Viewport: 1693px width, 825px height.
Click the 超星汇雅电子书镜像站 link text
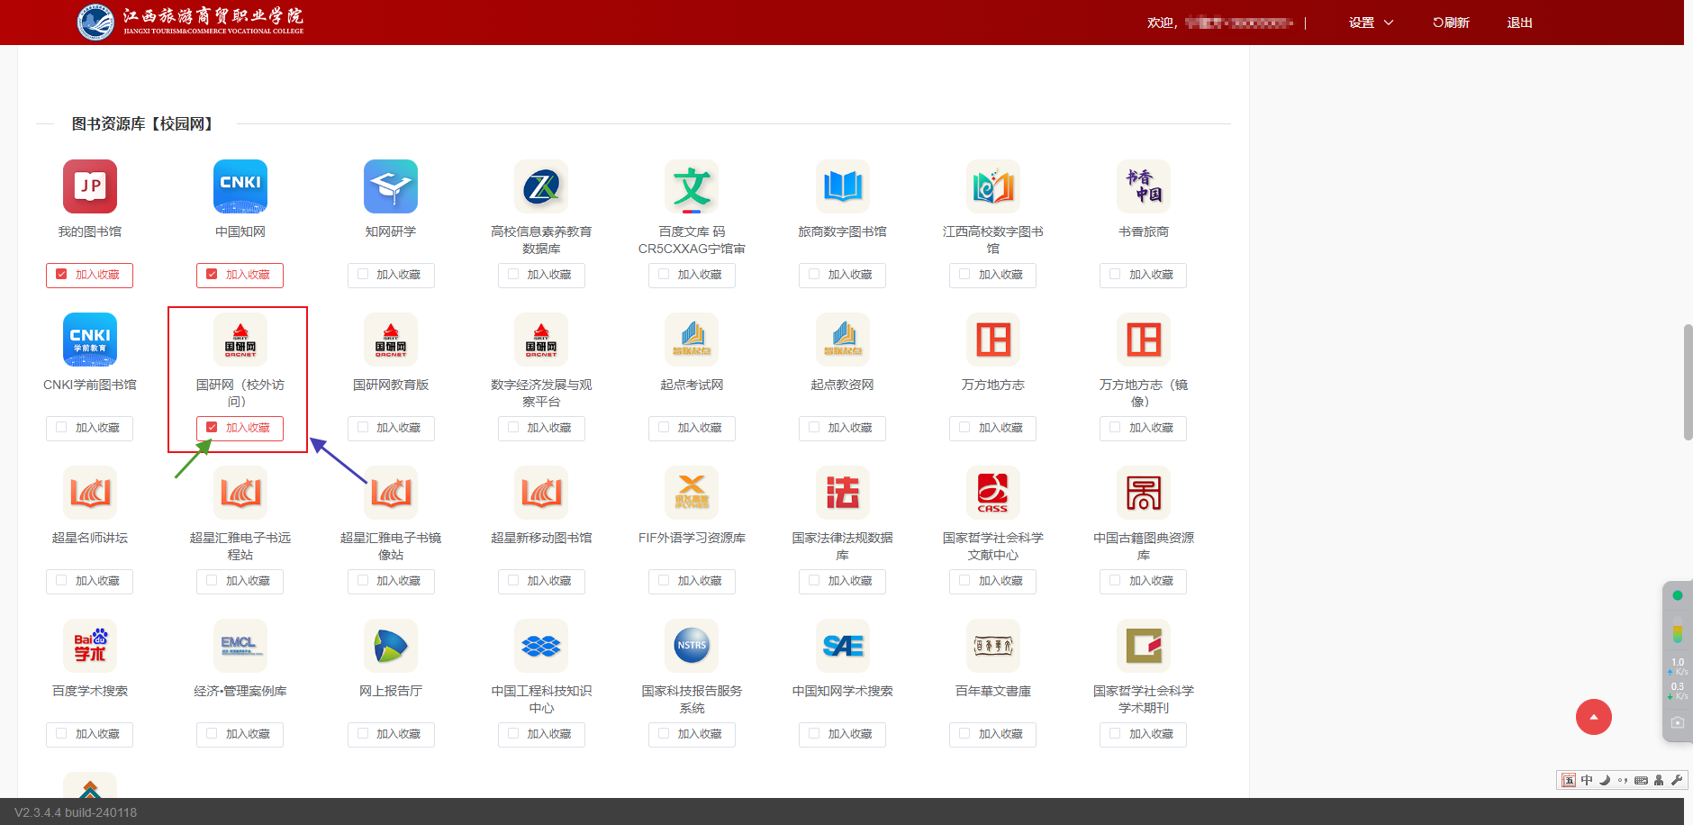[x=391, y=546]
